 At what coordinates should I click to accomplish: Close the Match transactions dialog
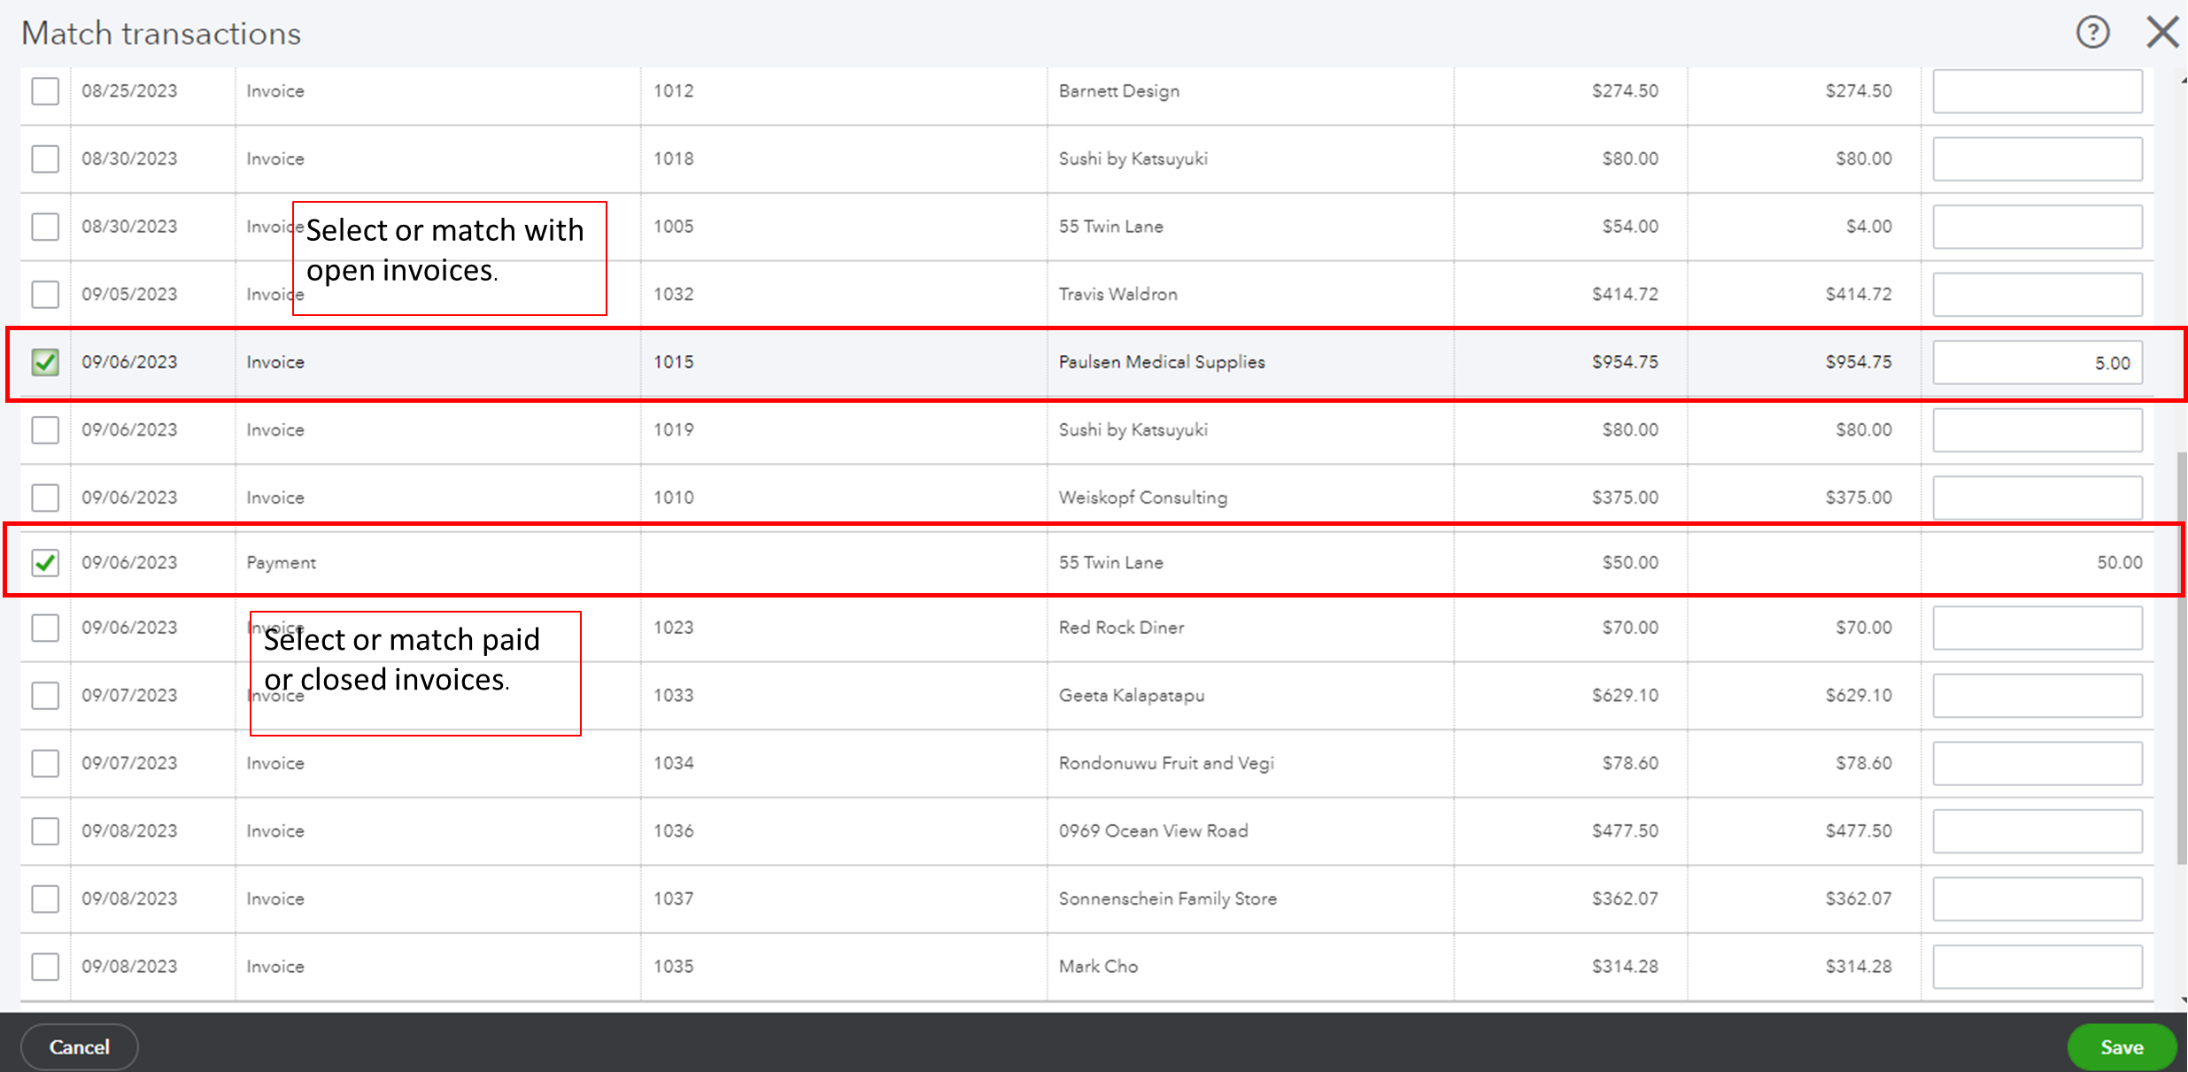(x=2162, y=32)
